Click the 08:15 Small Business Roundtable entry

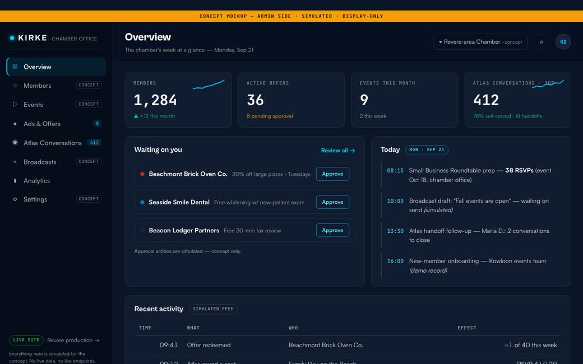(471, 175)
